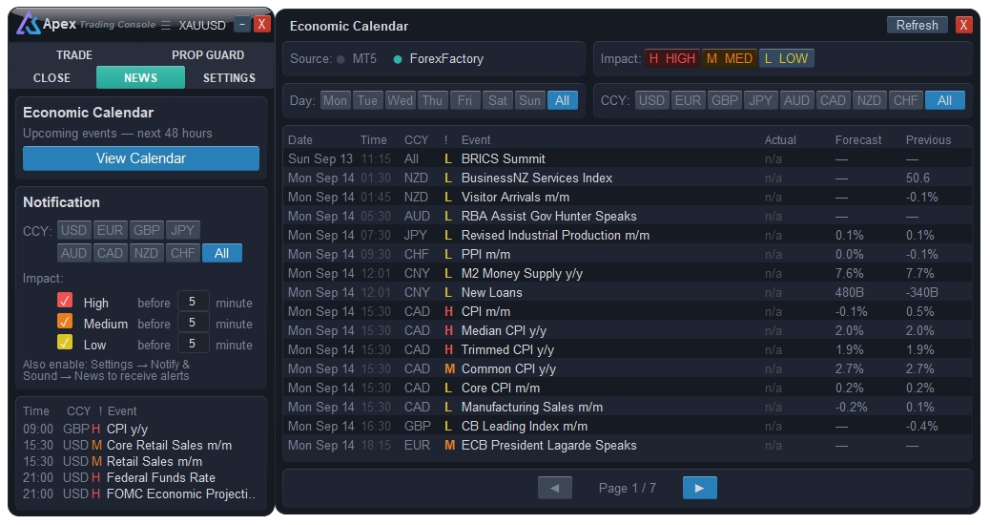Toggle HIGH impact filter
This screenshot has height=525, width=990.
(672, 58)
